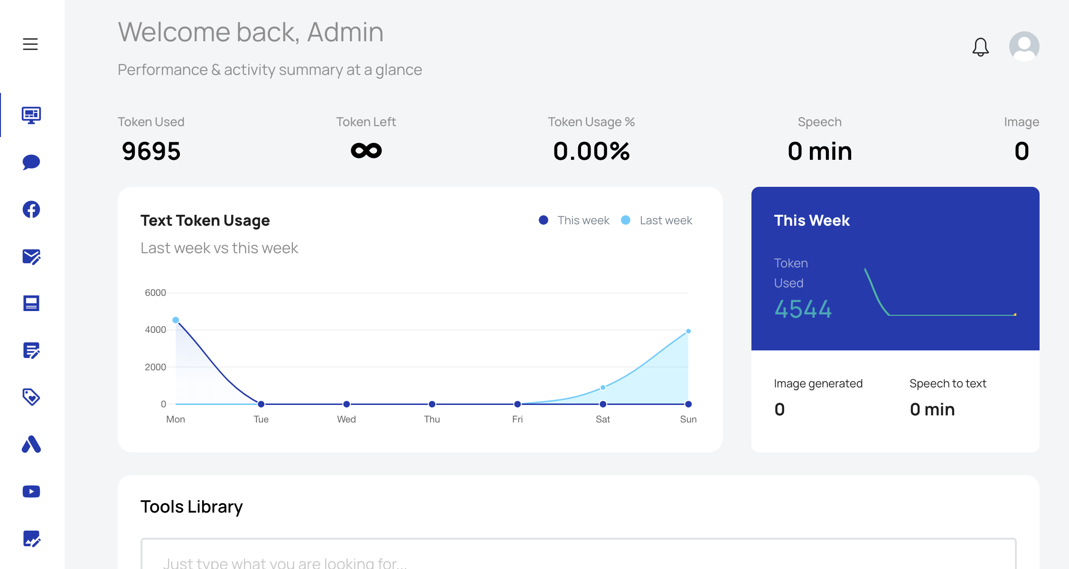This screenshot has width=1069, height=569.
Task: Open the Google Ads sidebar icon
Action: coord(31,444)
